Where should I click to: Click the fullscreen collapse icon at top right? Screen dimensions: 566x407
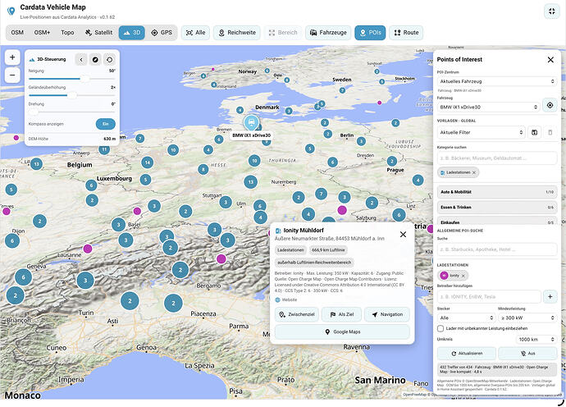pyautogui.click(x=551, y=11)
